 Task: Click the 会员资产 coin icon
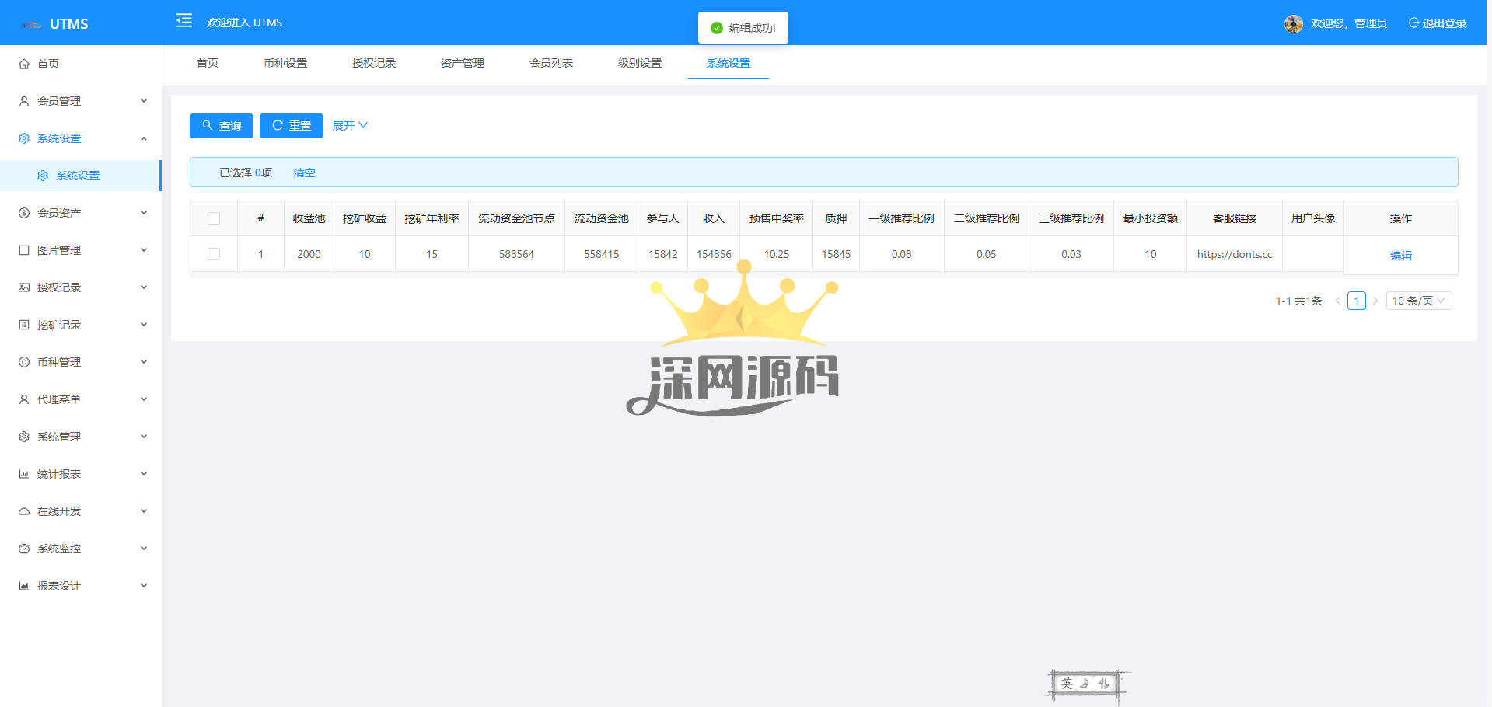pyautogui.click(x=24, y=213)
